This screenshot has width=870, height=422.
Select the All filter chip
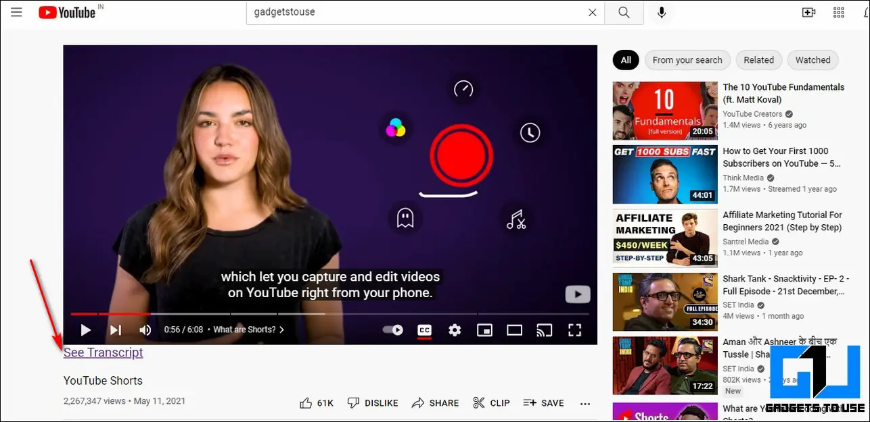coord(626,60)
